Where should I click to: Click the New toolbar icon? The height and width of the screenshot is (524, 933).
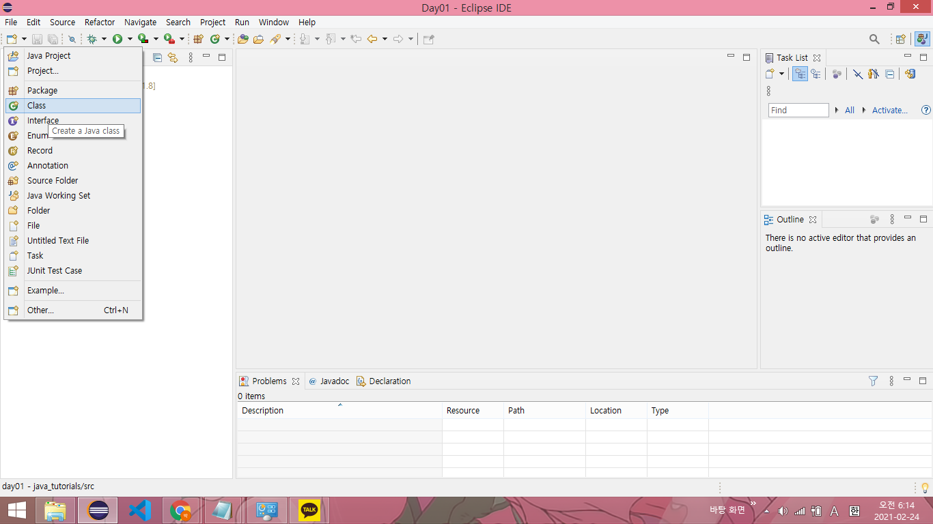point(12,39)
